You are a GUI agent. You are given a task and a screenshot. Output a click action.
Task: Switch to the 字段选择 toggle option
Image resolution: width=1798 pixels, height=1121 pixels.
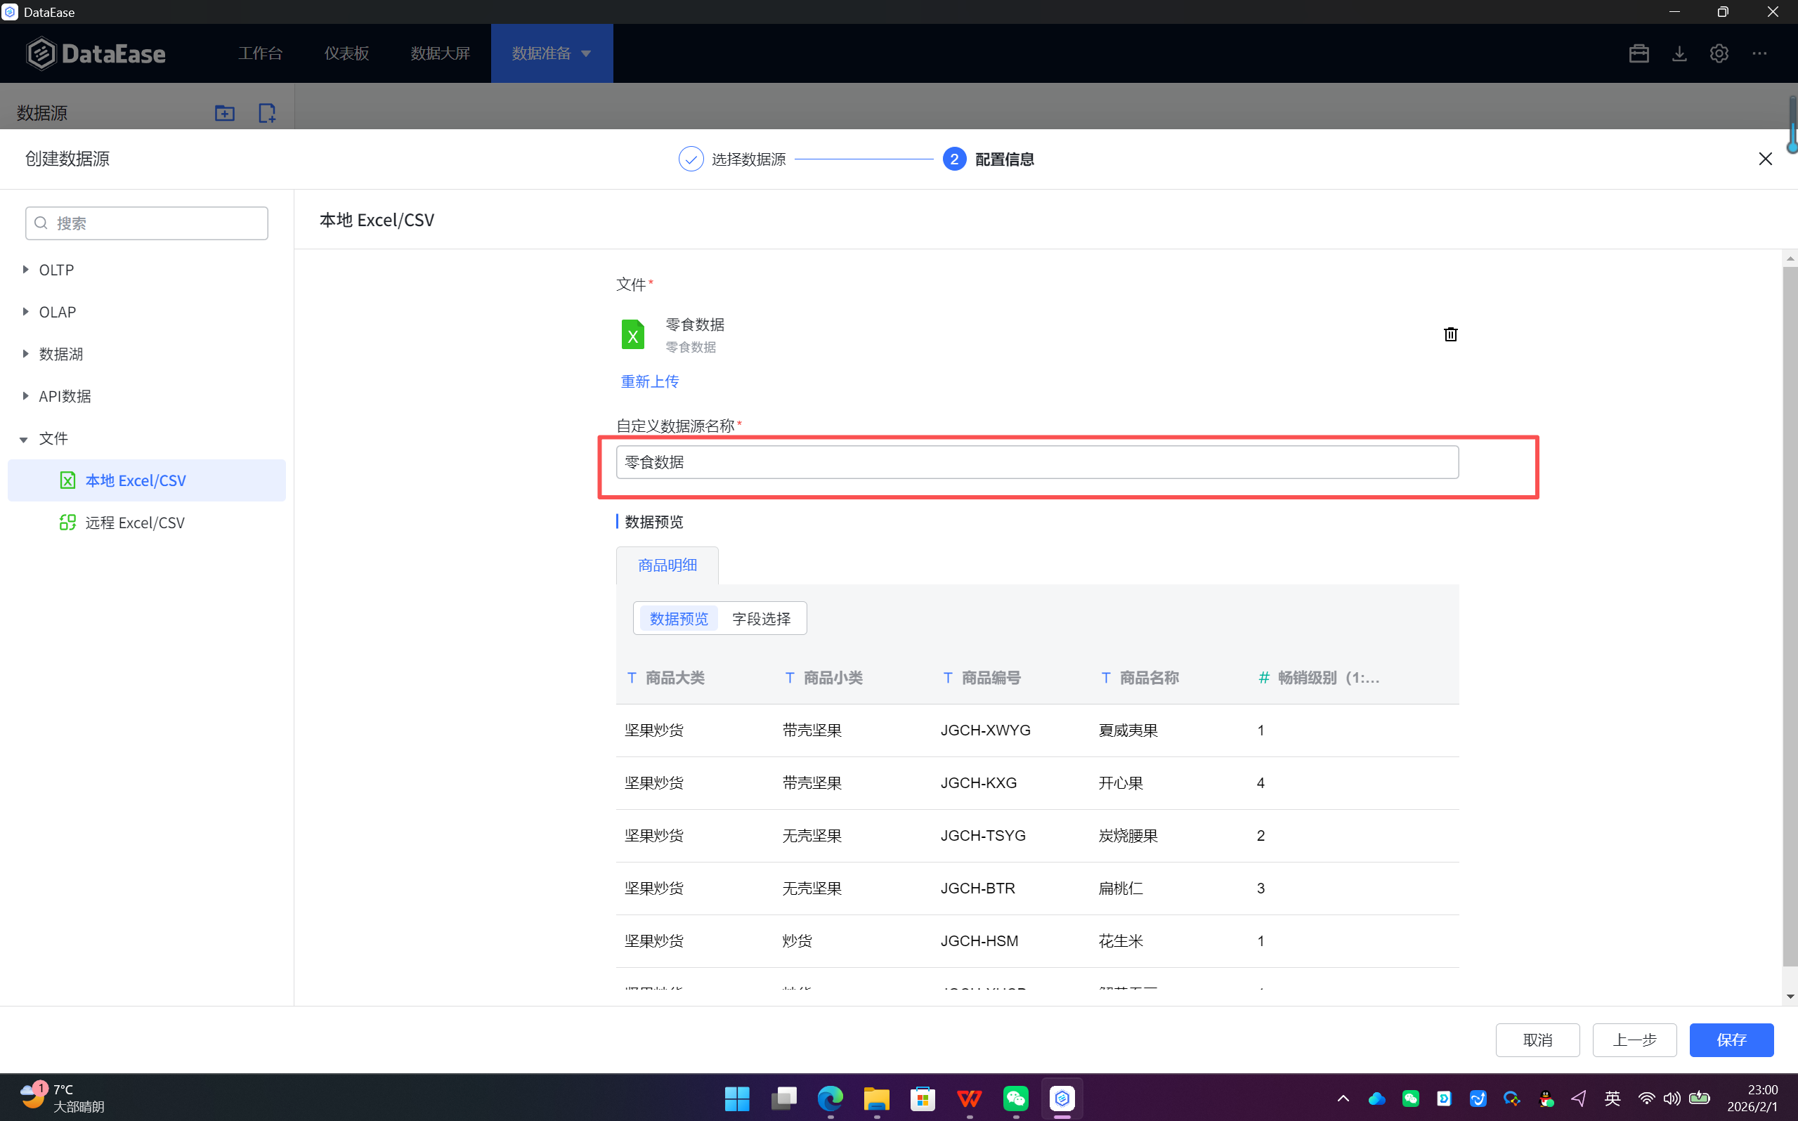point(761,618)
